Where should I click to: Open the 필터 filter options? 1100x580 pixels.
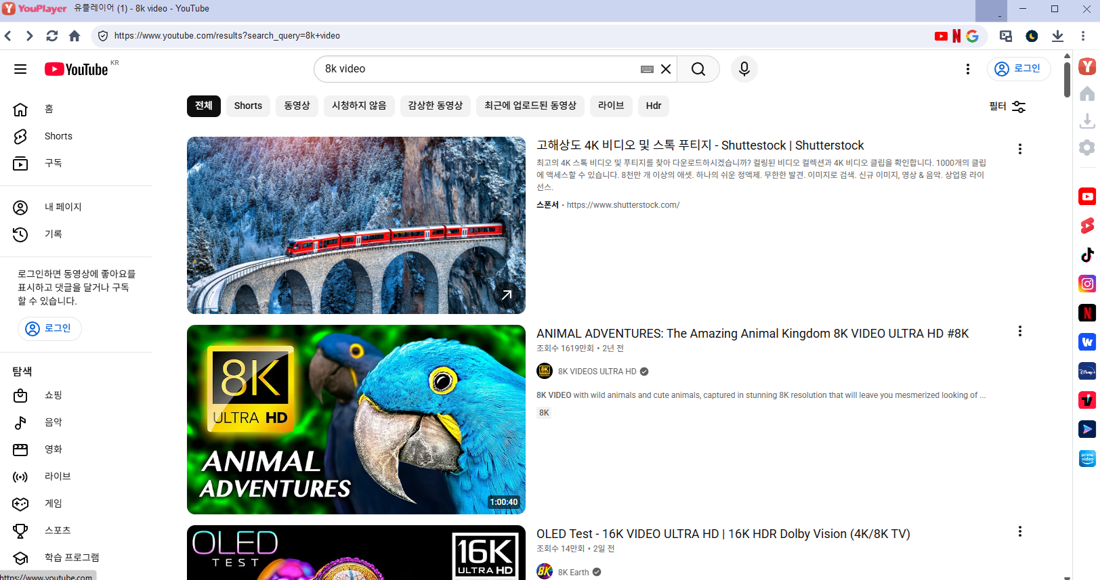pyautogui.click(x=1007, y=106)
